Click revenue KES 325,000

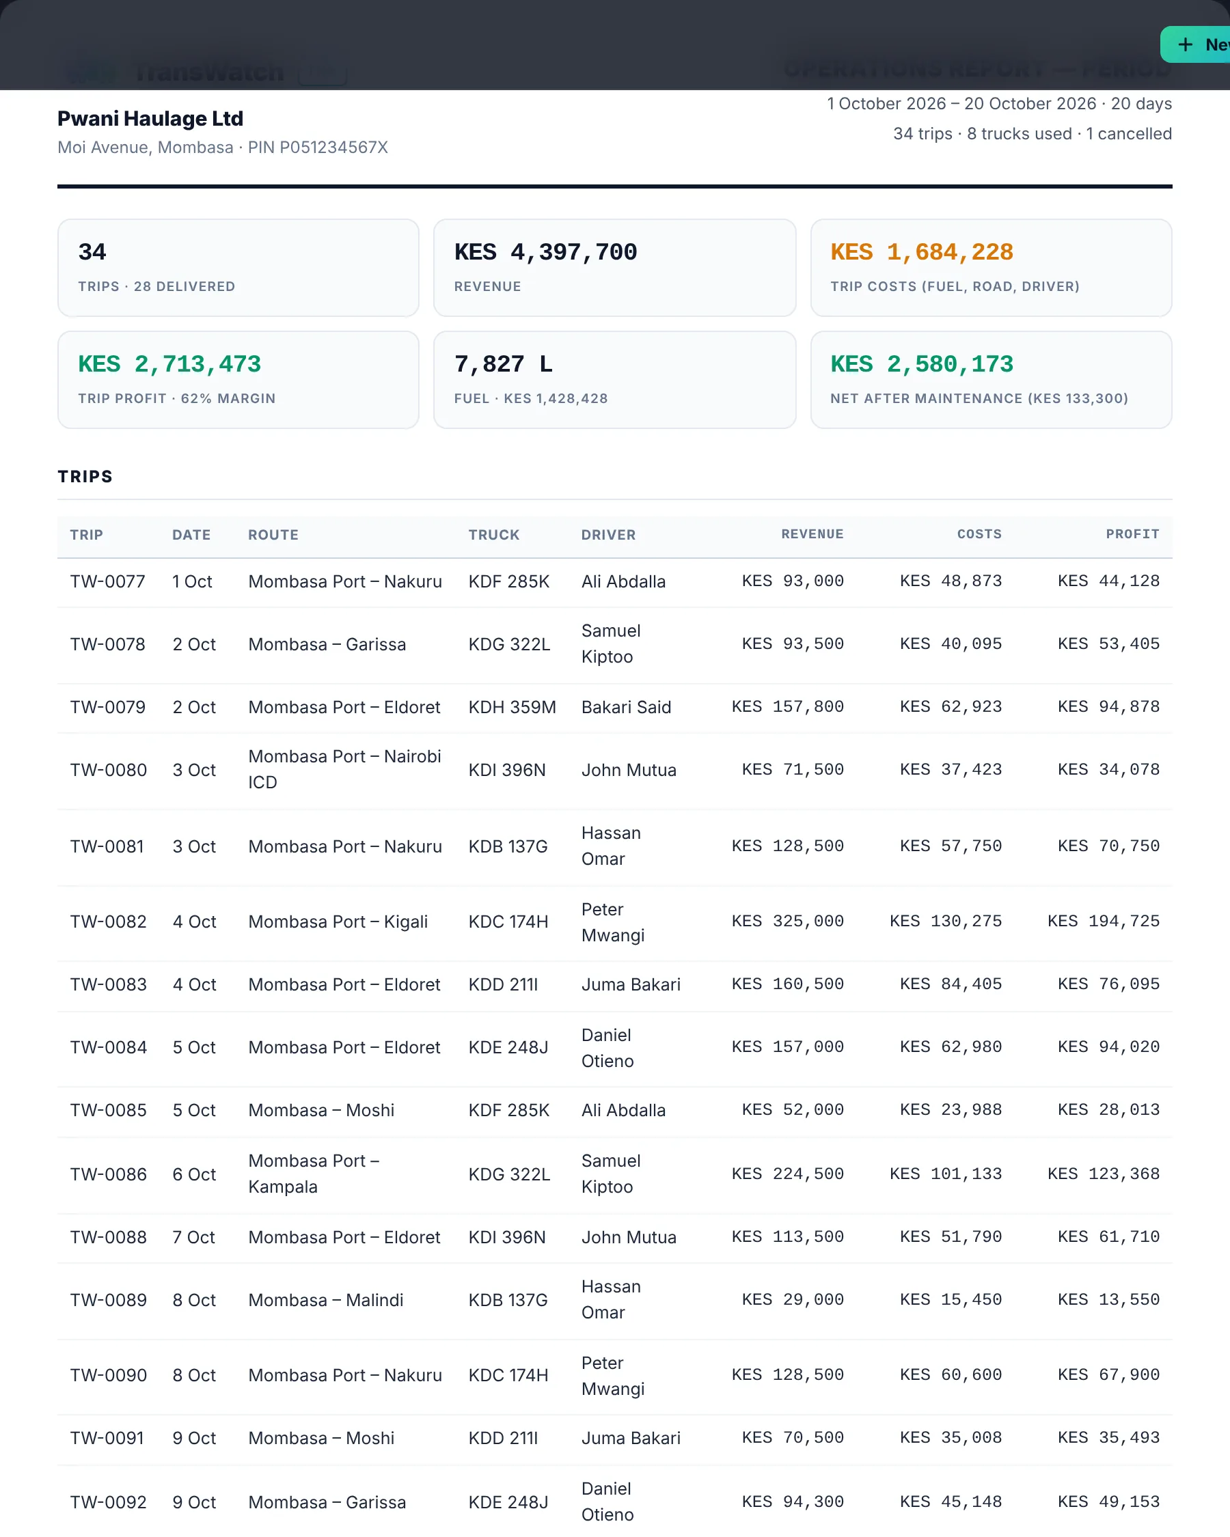[x=787, y=921]
